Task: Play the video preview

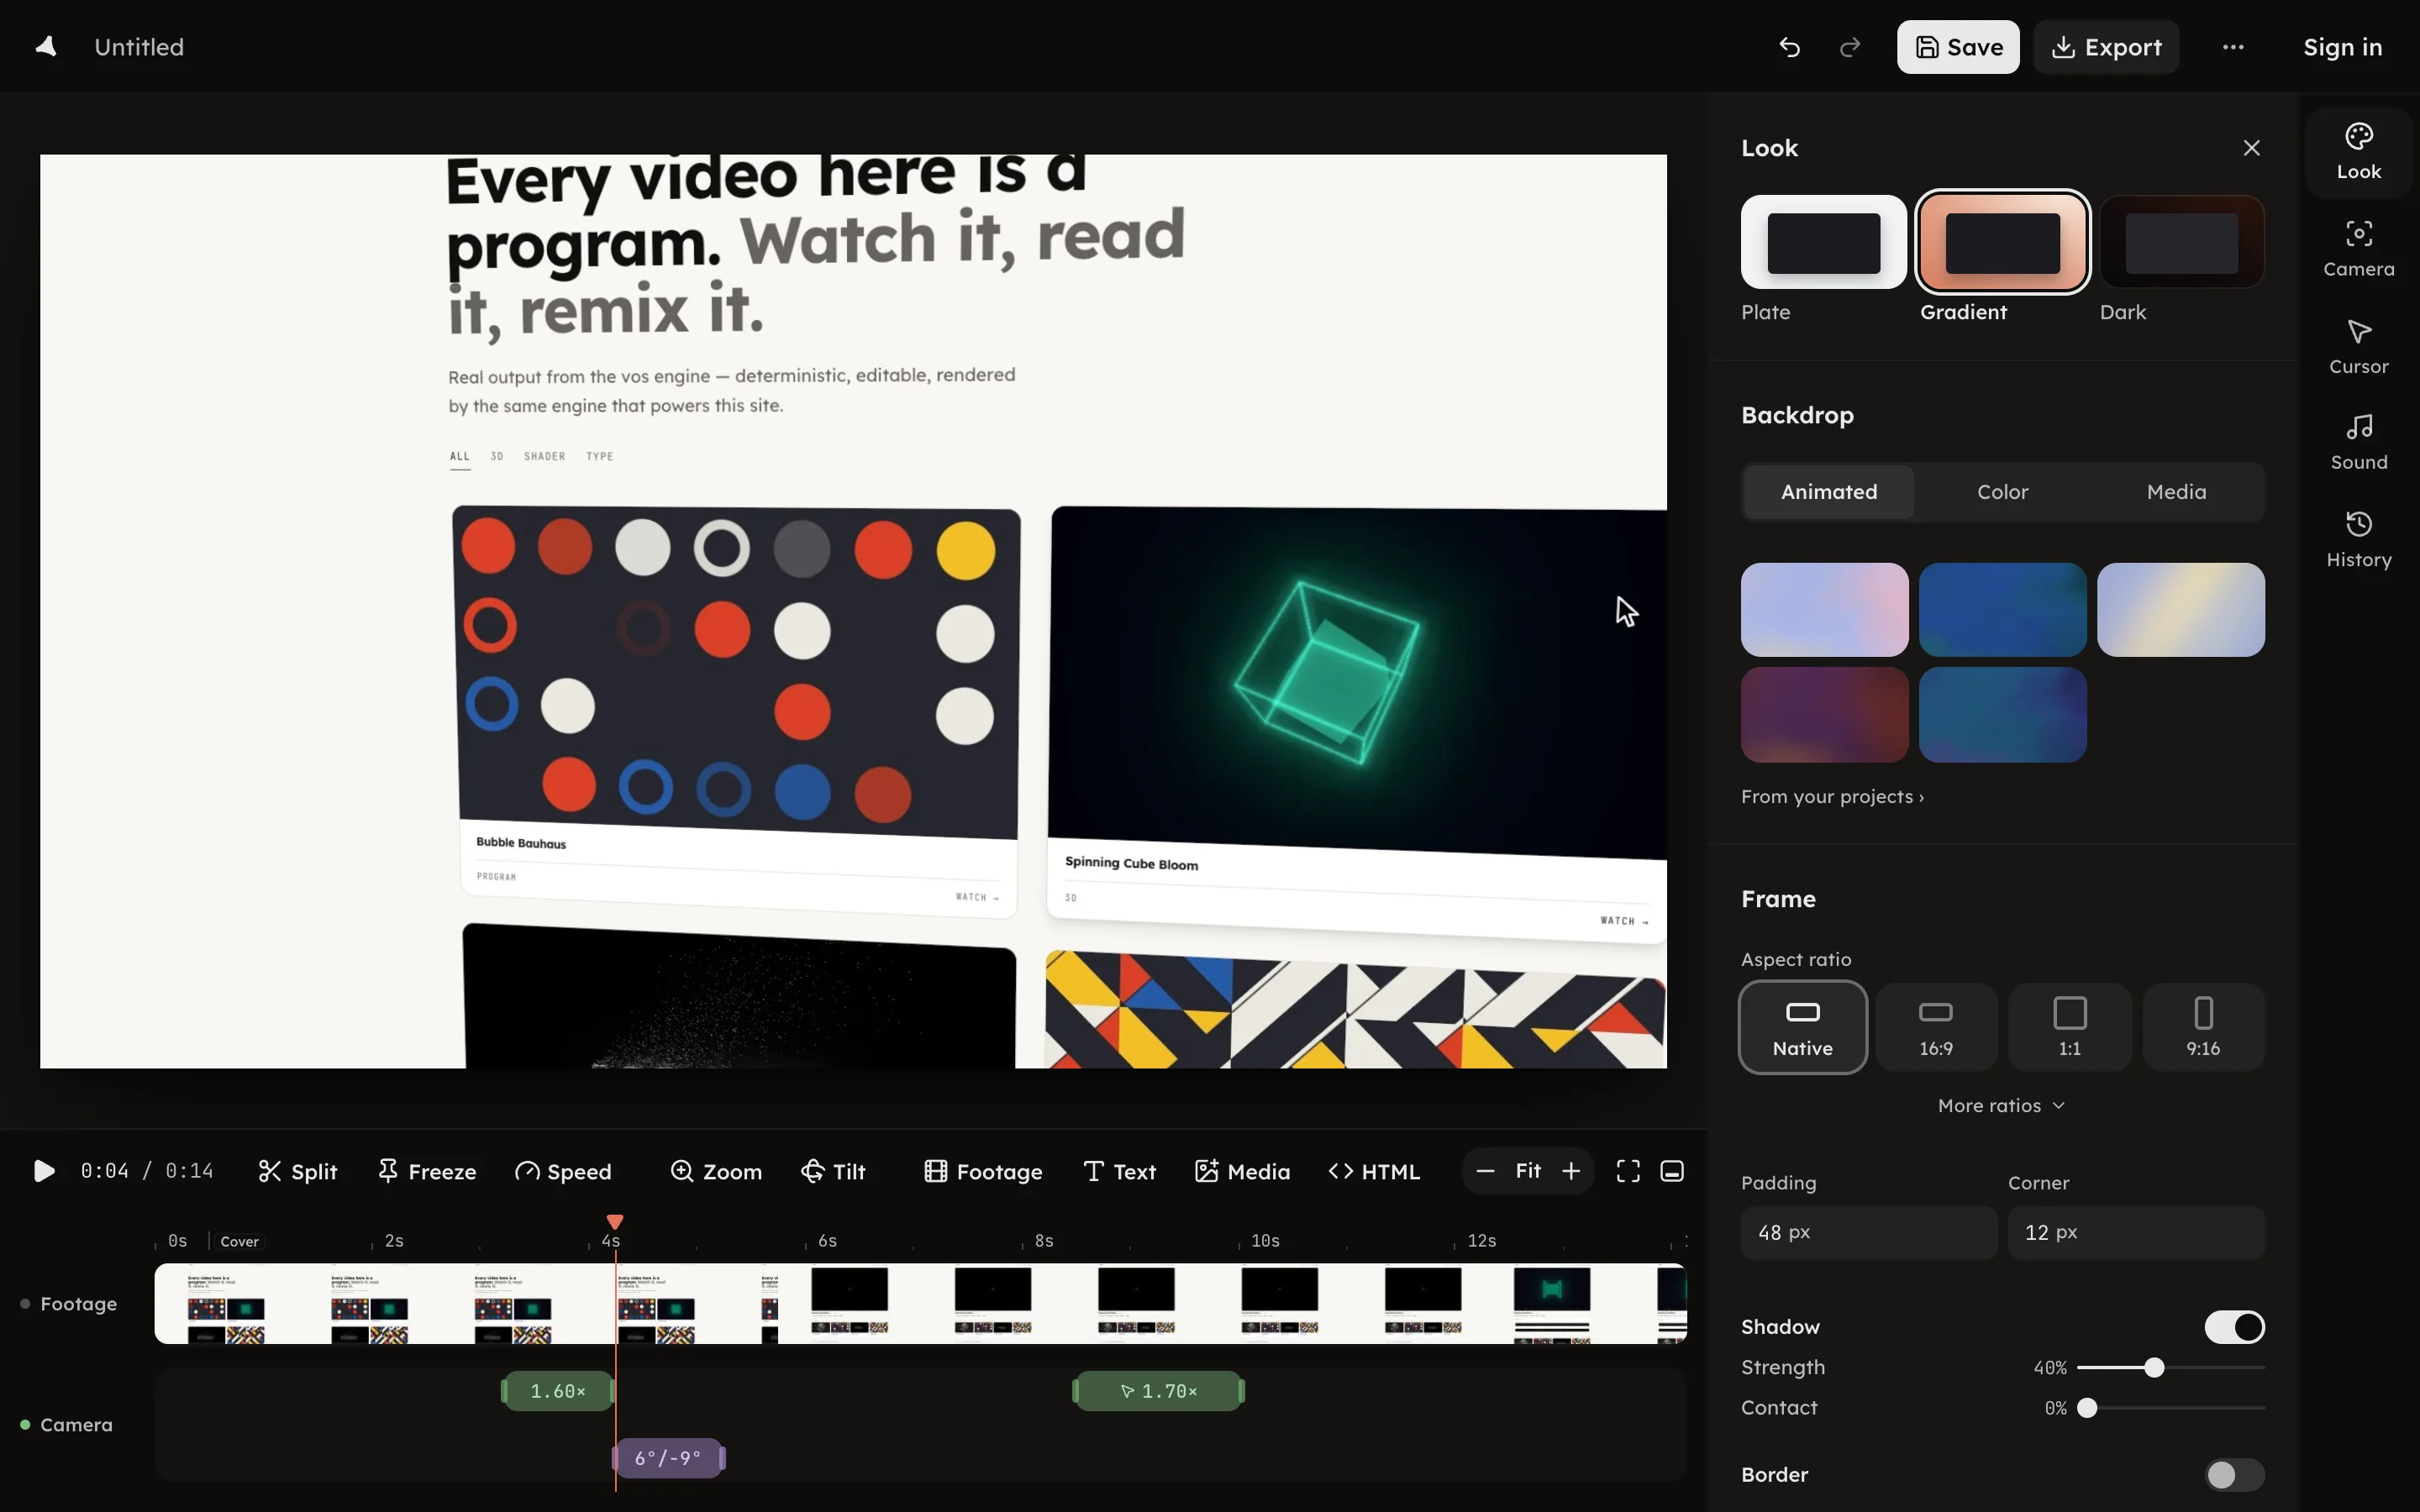Action: (x=44, y=1171)
